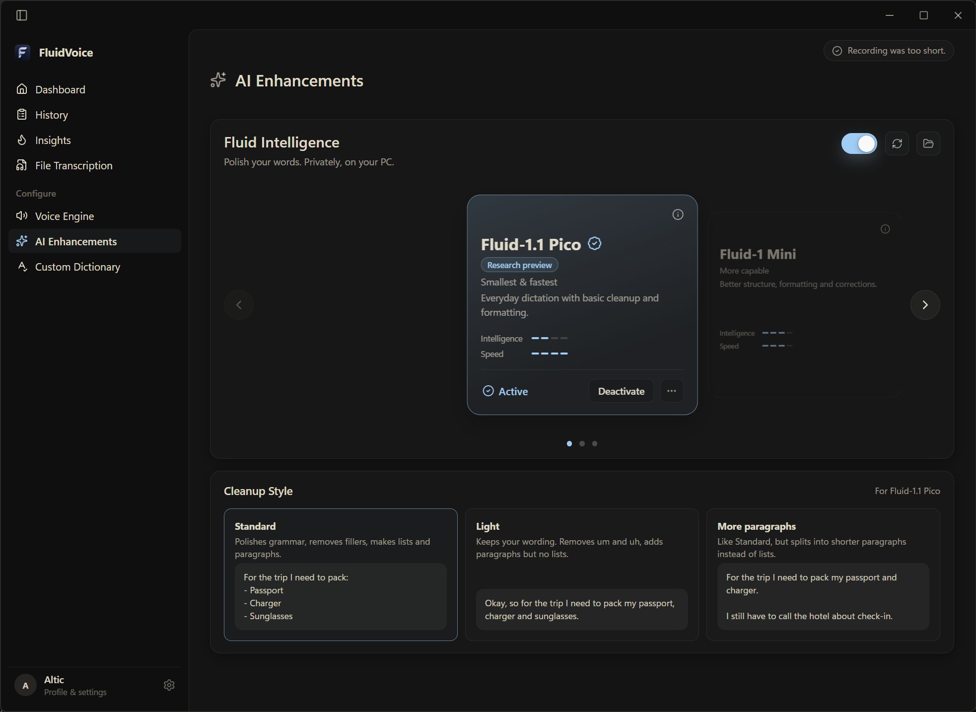Open settings gear icon near profile

(169, 685)
